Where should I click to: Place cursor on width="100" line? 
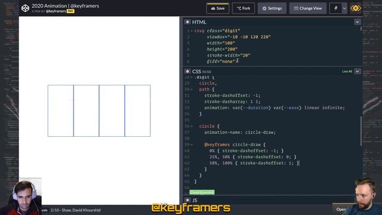pos(221,43)
